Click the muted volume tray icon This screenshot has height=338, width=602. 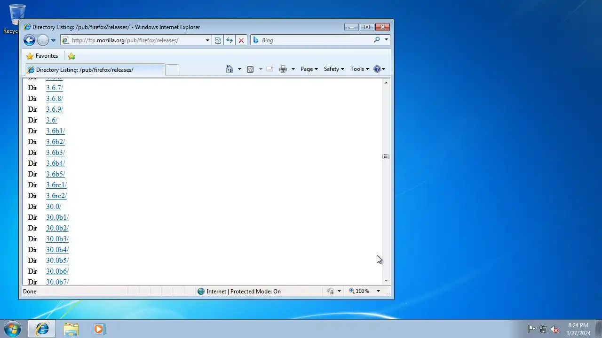(554, 329)
